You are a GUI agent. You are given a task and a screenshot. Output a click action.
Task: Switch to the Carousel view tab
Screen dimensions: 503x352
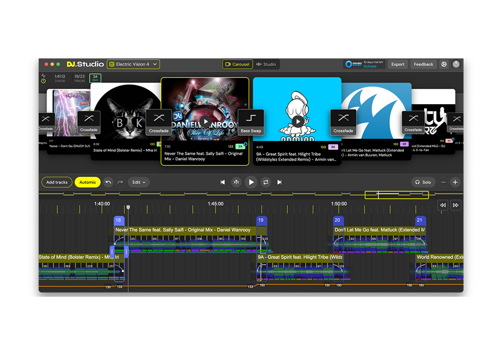pos(237,64)
